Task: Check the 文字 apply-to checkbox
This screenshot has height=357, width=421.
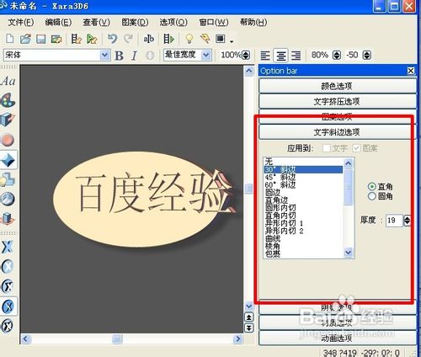Action: (327, 148)
